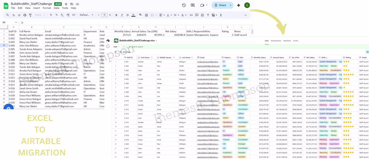Switch to Airtable Automations tab
Viewport: 369px width, 159px height.
tap(276, 41)
